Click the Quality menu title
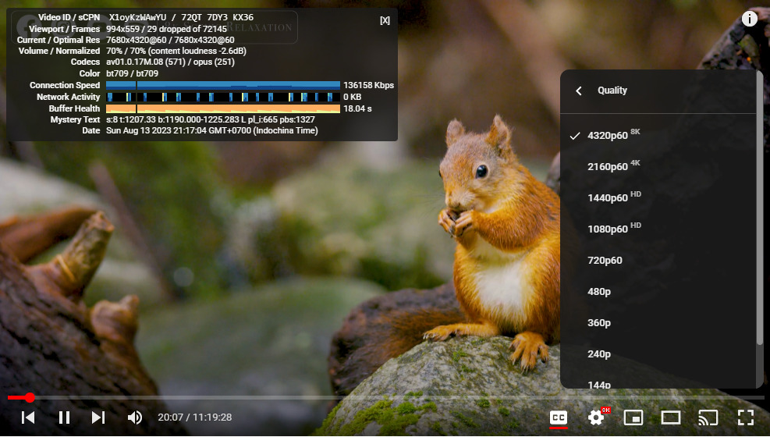This screenshot has height=437, width=770. [612, 91]
